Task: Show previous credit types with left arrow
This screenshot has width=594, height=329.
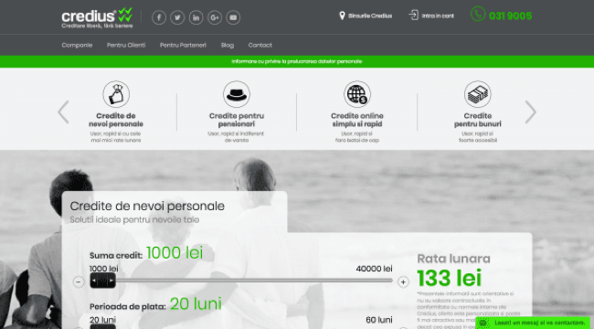Action: pos(63,112)
